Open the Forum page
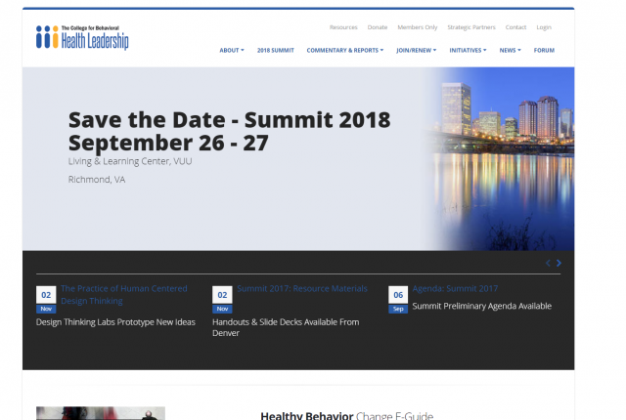This screenshot has width=626, height=420. coord(544,50)
